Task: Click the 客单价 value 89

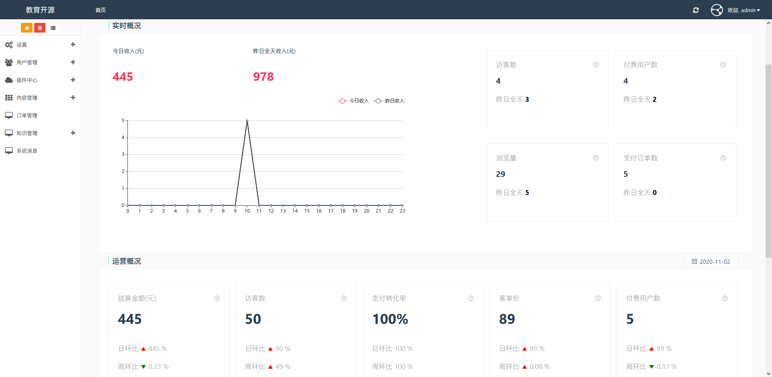Action: point(507,319)
